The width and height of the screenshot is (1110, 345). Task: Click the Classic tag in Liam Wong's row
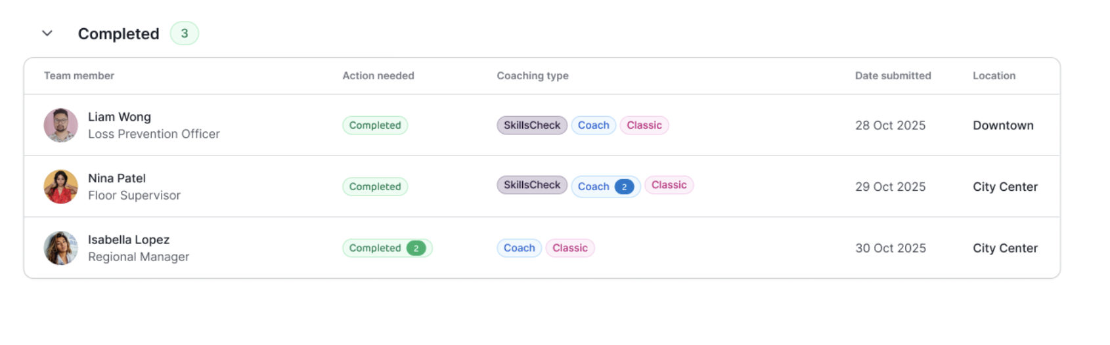pos(644,125)
